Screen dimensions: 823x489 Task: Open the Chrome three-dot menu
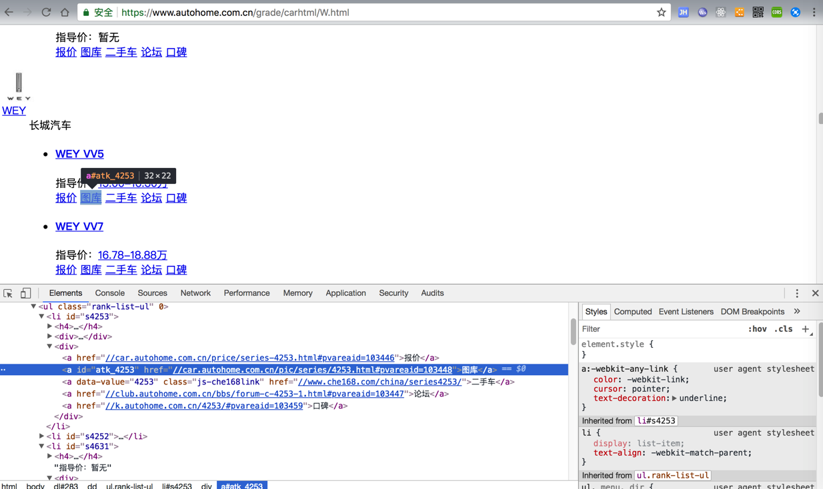pyautogui.click(x=814, y=12)
